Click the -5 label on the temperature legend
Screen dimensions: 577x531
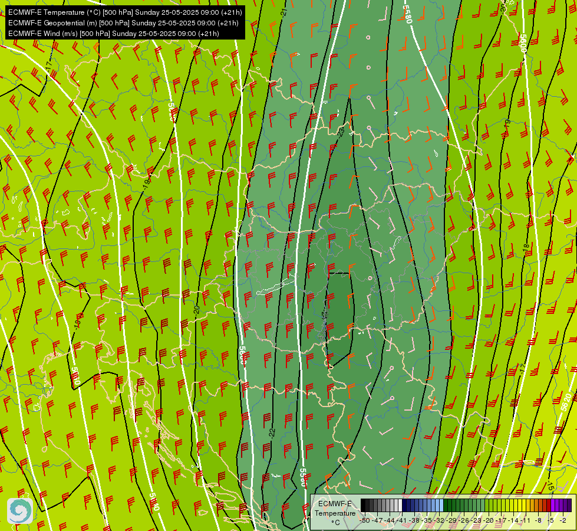tap(550, 520)
